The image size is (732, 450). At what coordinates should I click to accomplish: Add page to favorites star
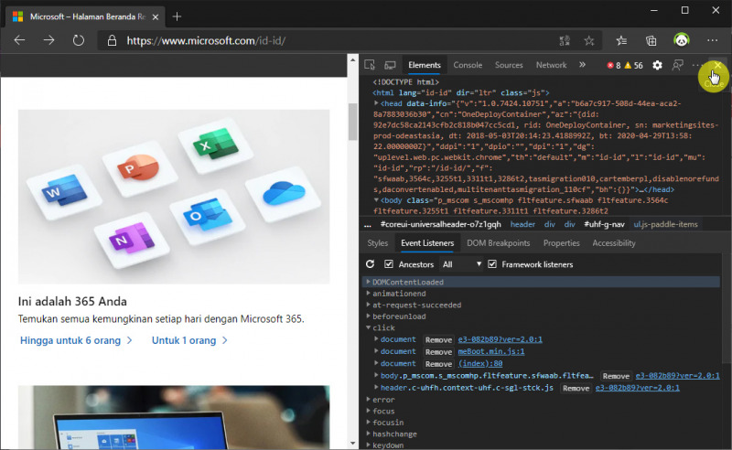pyautogui.click(x=589, y=40)
